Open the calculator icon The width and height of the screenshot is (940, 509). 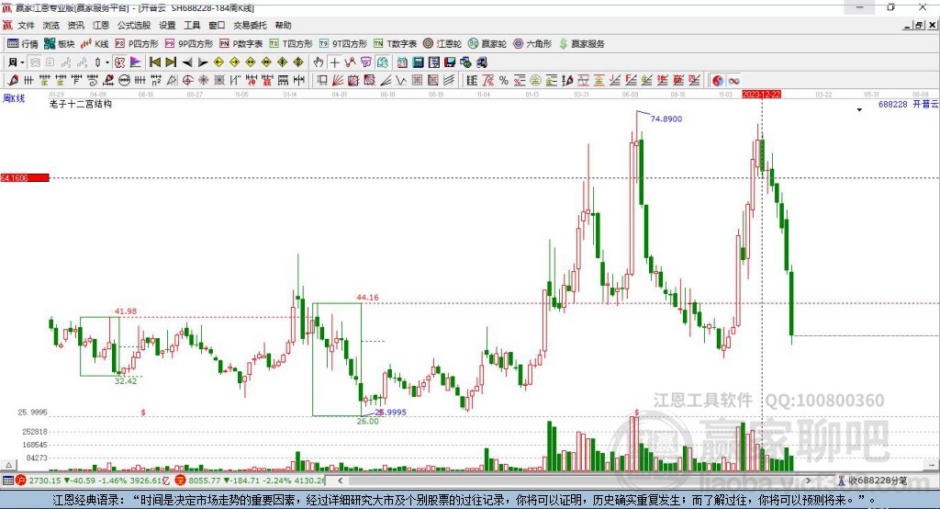click(x=418, y=62)
